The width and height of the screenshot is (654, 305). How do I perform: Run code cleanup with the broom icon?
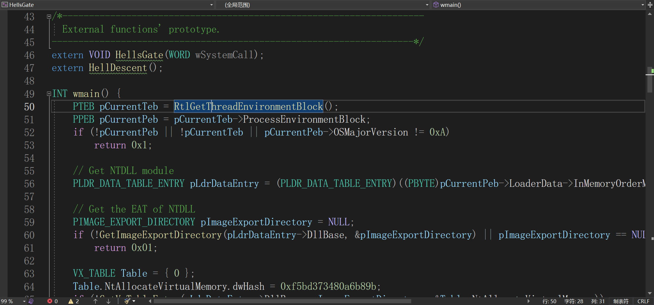(127, 301)
